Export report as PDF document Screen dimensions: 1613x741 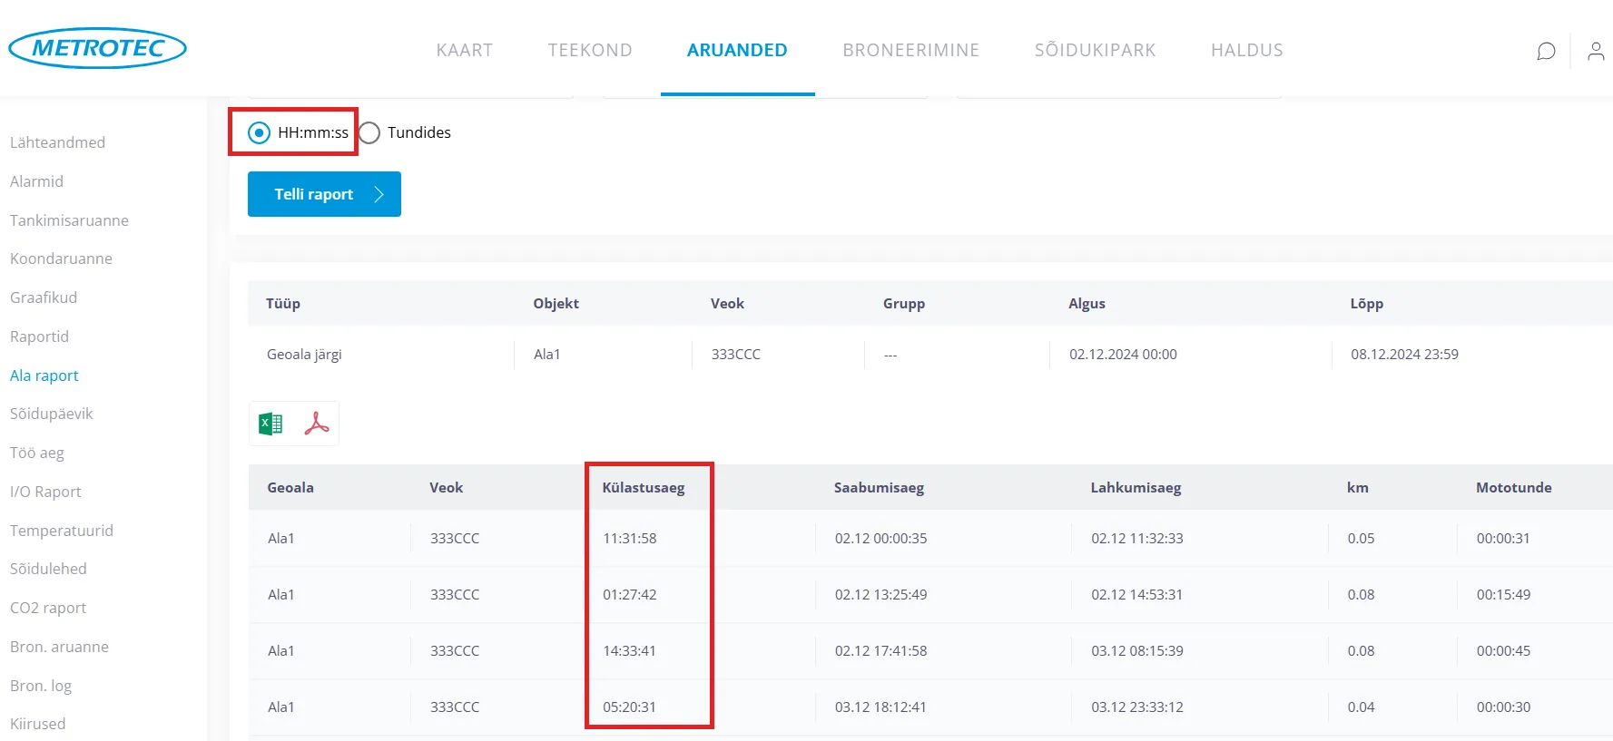(x=317, y=424)
